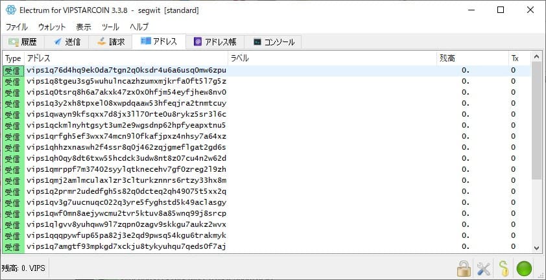Select address vips1qwayn9kfsqxx7d8jx3ll70rte0u8rykz5sr3l6c
546x280 pixels.
click(x=126, y=115)
